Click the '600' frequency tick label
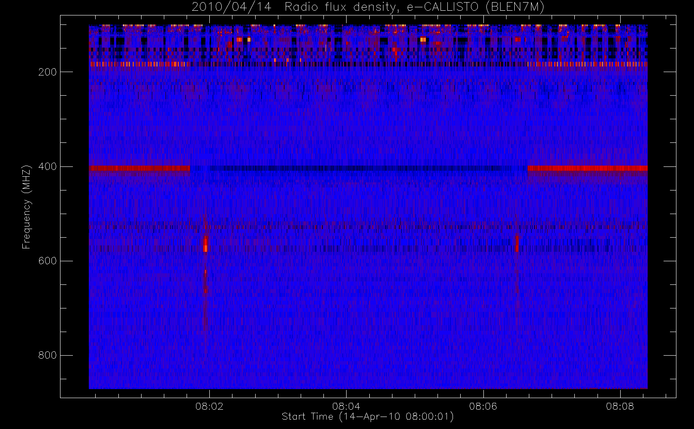 coord(48,261)
